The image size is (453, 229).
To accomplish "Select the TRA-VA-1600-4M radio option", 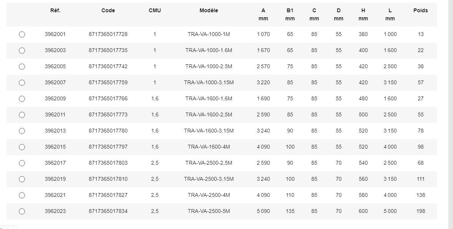I will 22,147.
